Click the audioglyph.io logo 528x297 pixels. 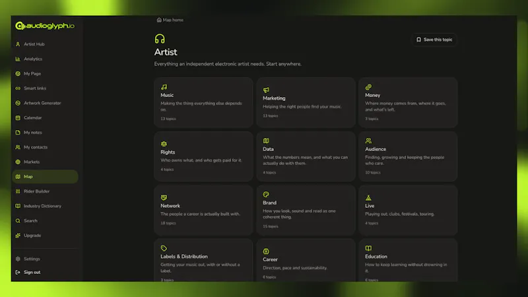pyautogui.click(x=45, y=26)
